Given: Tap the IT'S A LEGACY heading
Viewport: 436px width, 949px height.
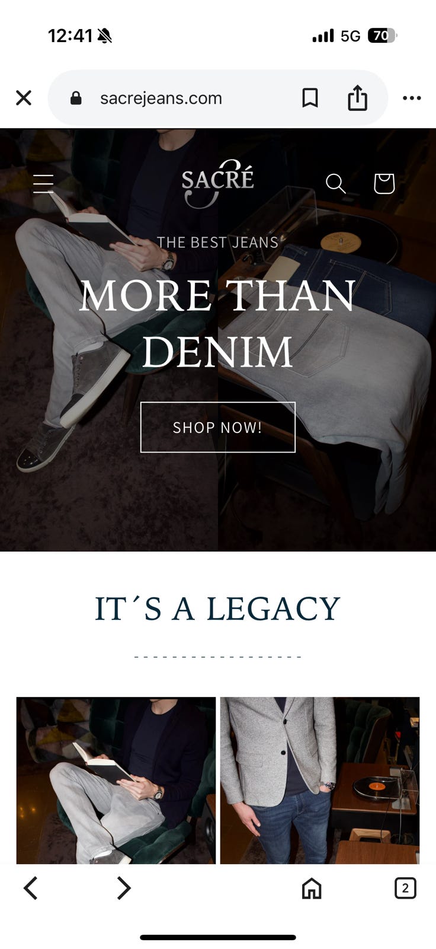Looking at the screenshot, I should pyautogui.click(x=217, y=609).
